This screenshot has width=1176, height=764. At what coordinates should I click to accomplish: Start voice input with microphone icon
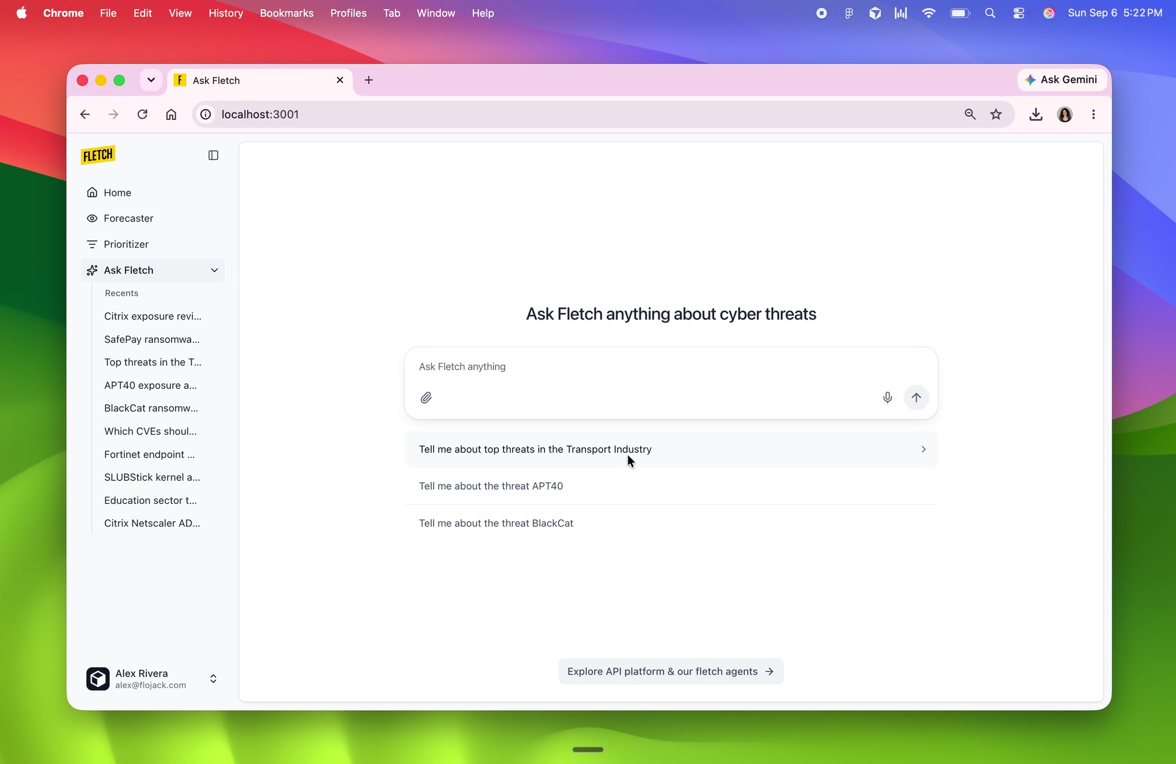tap(887, 398)
